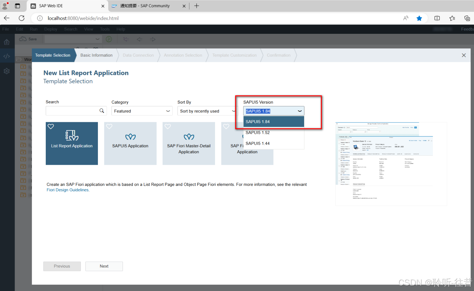Go to Annotation Selection wizard step
The image size is (474, 291).
(183, 55)
